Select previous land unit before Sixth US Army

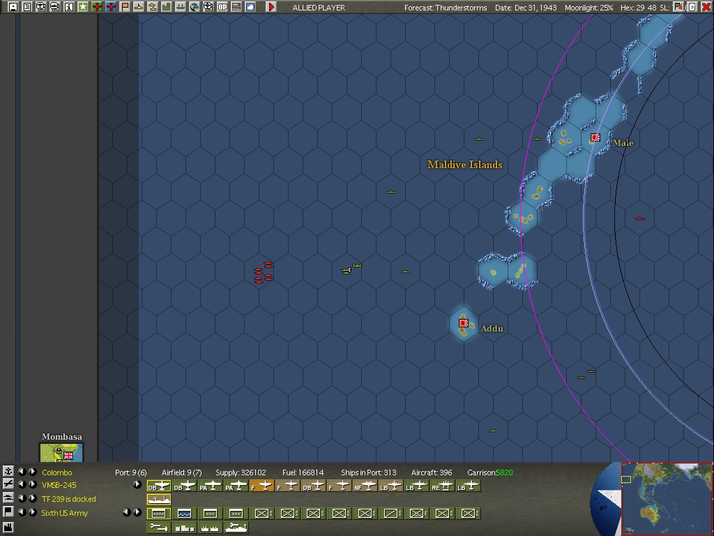click(22, 512)
